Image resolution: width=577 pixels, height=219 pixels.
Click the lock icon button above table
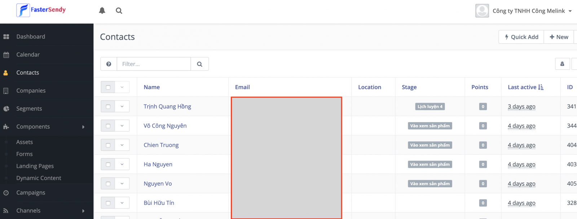pos(562,64)
